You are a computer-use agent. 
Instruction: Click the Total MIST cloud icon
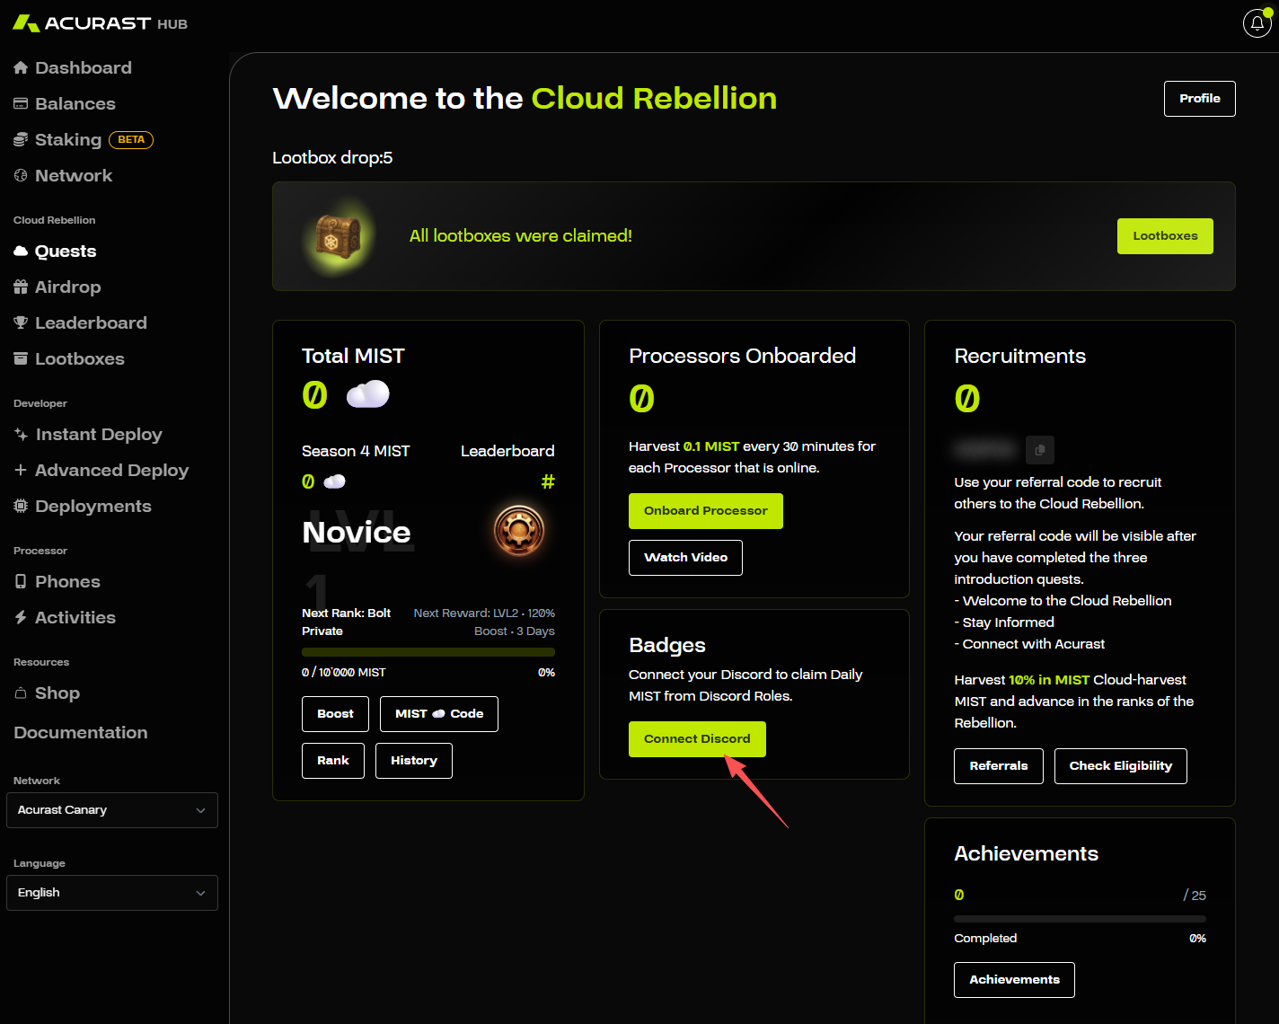(x=367, y=394)
